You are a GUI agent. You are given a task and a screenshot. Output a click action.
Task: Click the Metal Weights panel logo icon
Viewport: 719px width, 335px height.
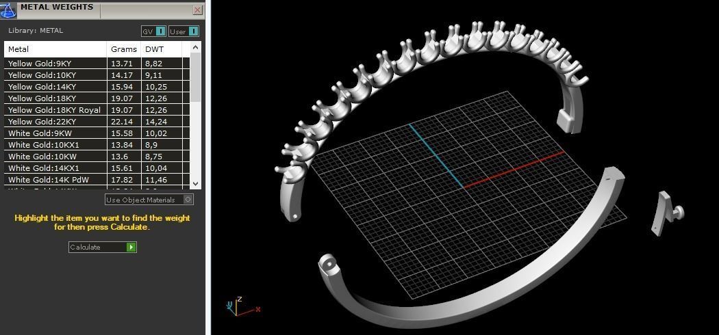(9, 10)
